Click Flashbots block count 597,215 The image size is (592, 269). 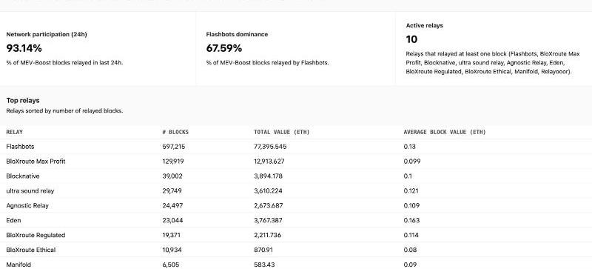click(x=174, y=147)
